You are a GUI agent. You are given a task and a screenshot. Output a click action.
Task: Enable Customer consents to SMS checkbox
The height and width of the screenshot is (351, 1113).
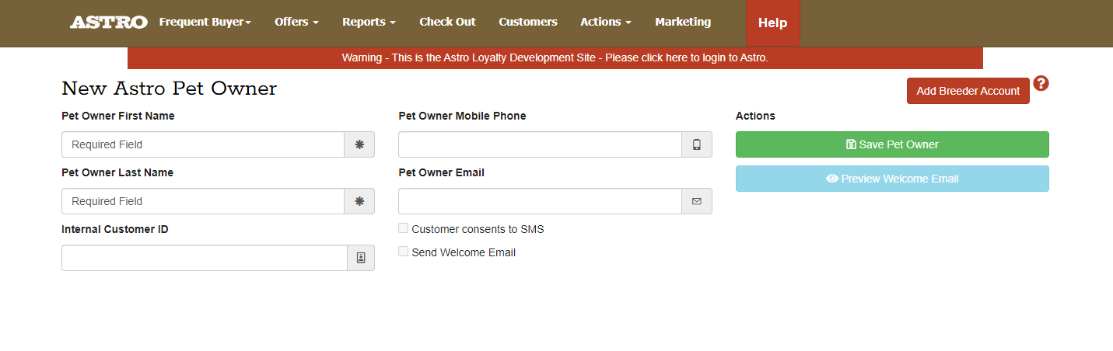pos(404,228)
